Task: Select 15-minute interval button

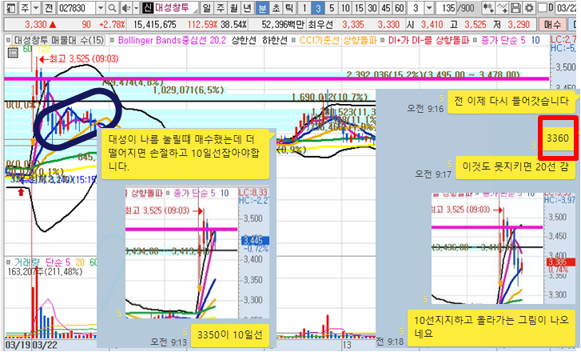Action: point(359,8)
